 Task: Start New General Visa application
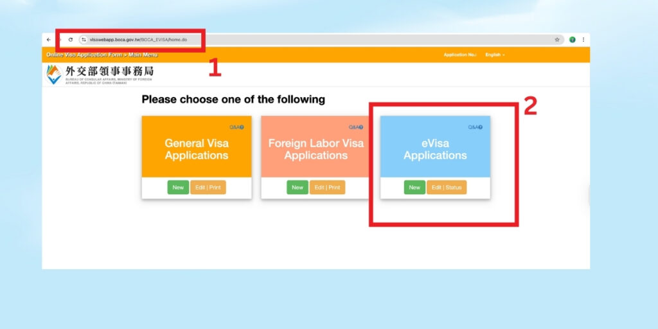coord(178,188)
